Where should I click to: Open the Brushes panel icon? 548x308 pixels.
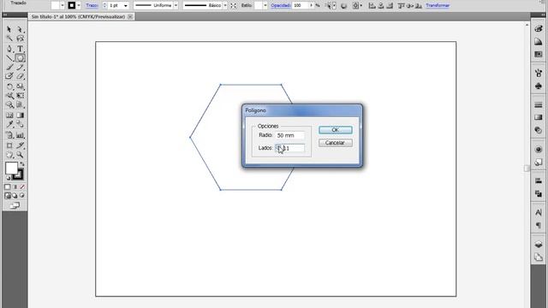pos(539,73)
